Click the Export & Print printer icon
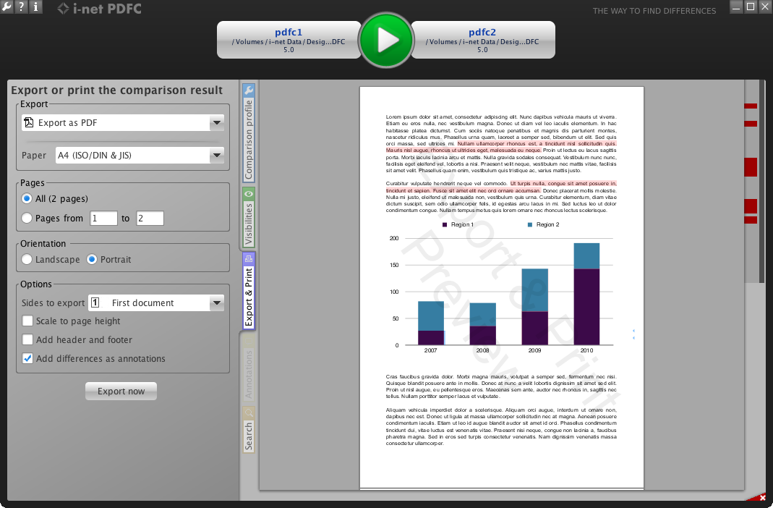This screenshot has height=508, width=773. pos(249,258)
